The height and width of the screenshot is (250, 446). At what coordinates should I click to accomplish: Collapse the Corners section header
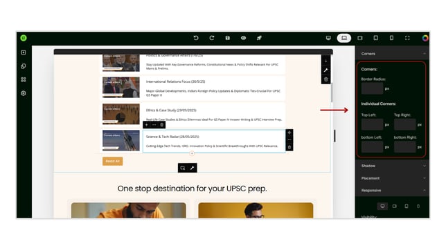click(392, 54)
